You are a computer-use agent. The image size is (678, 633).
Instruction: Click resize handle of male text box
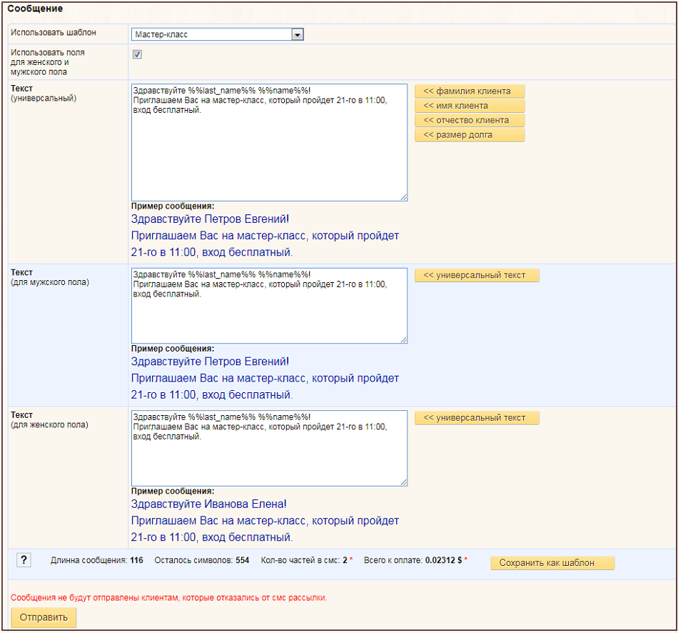tap(403, 339)
